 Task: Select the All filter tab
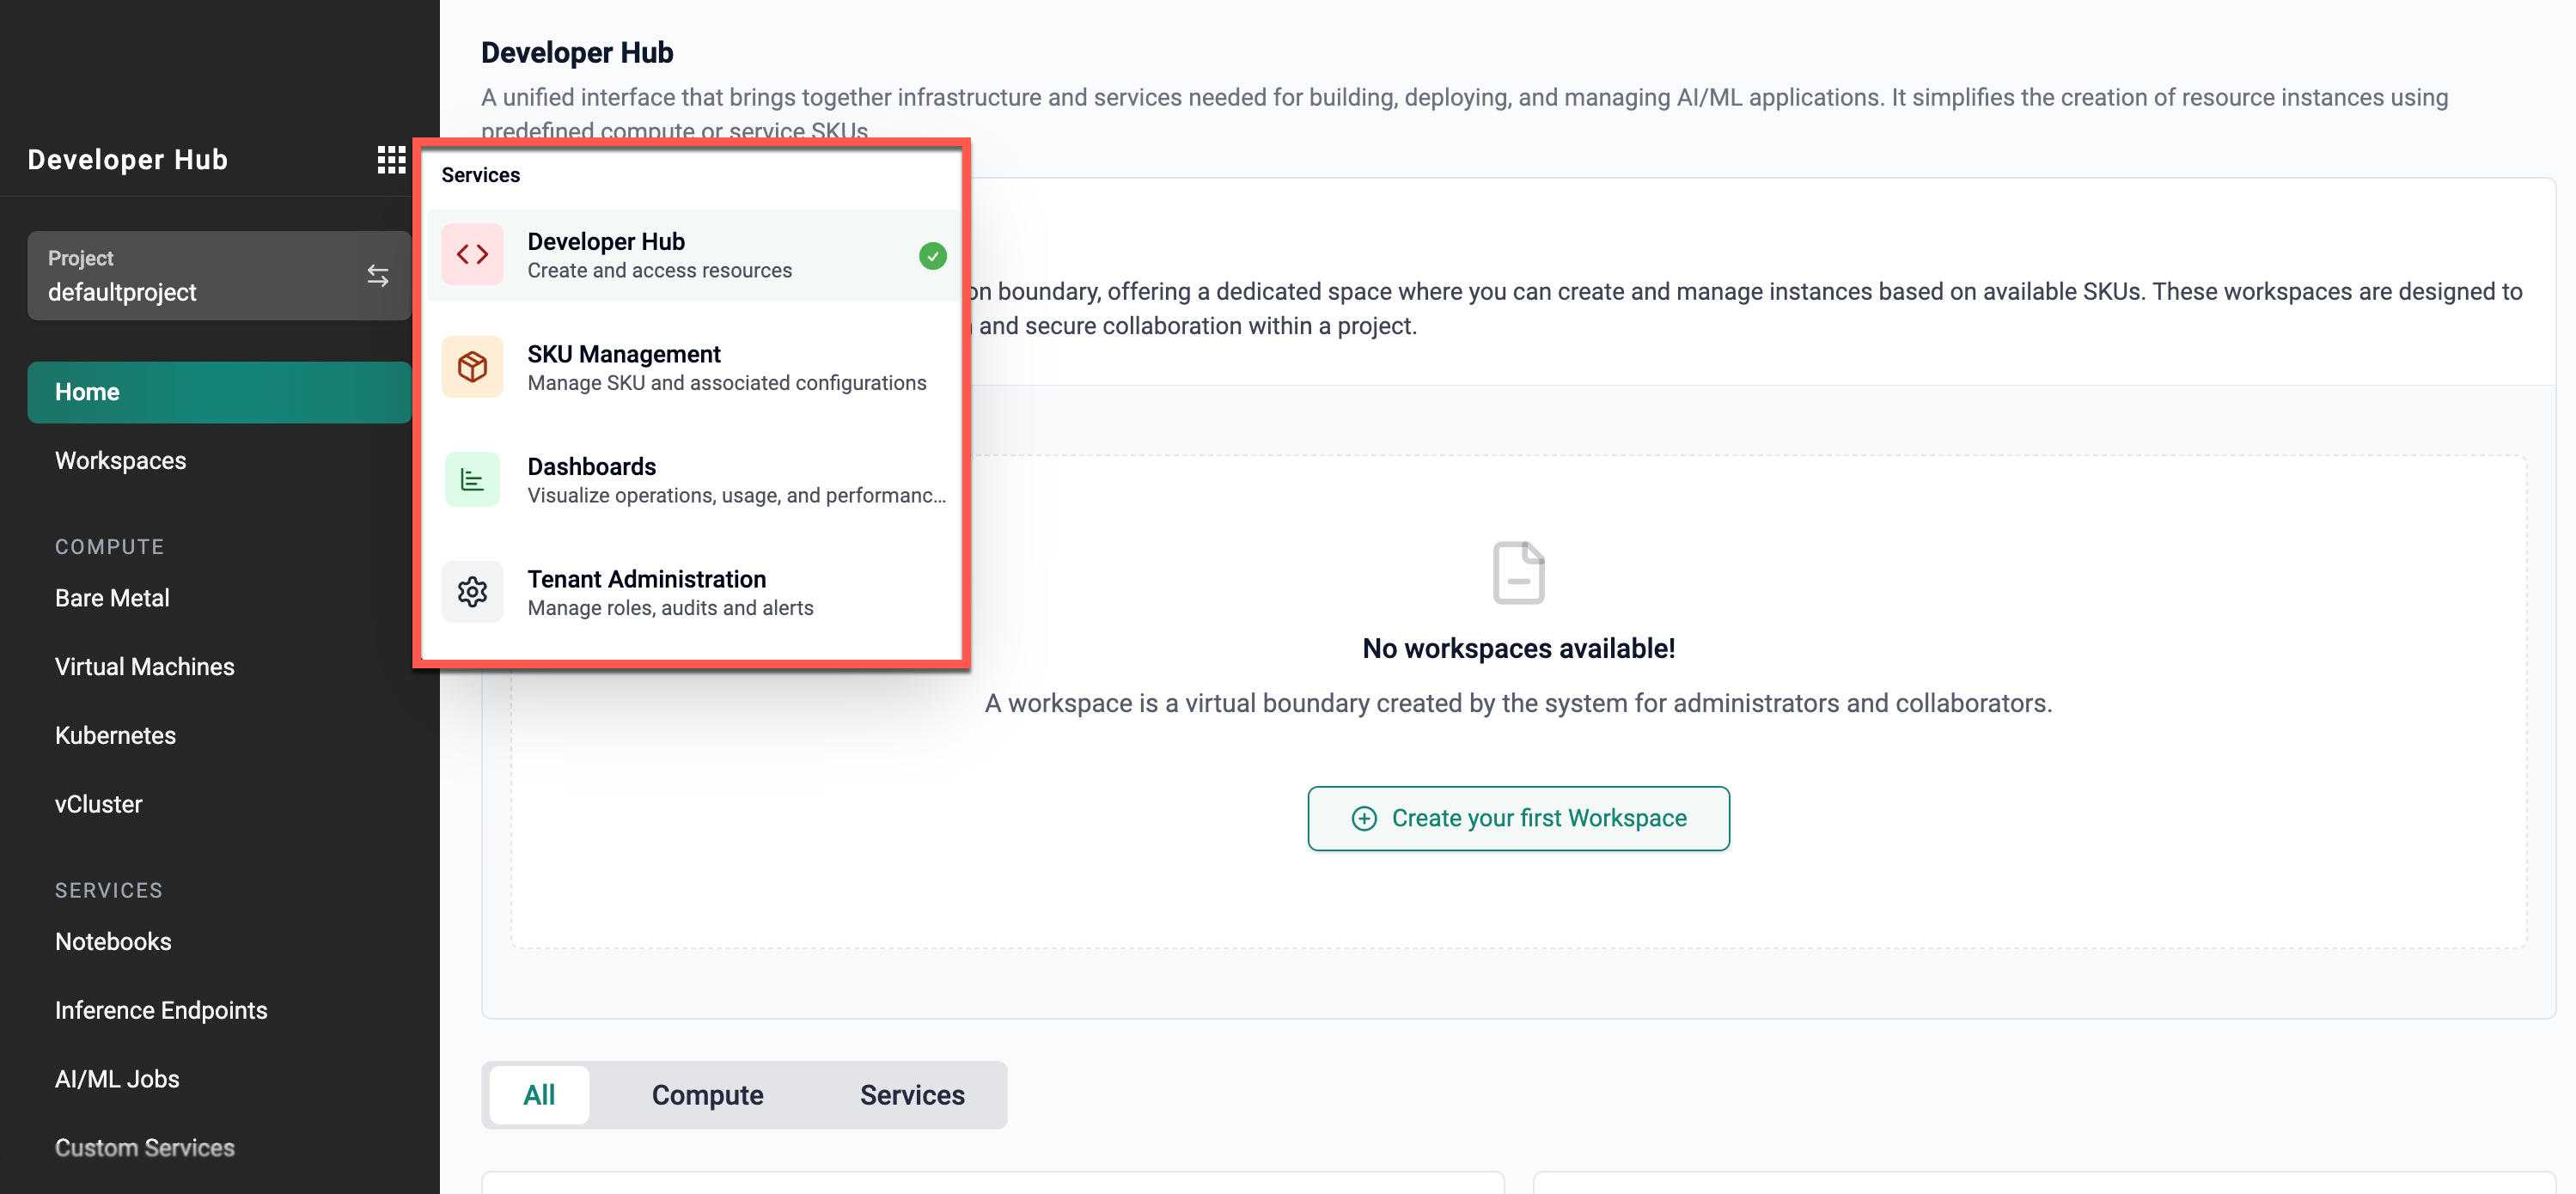(x=539, y=1095)
